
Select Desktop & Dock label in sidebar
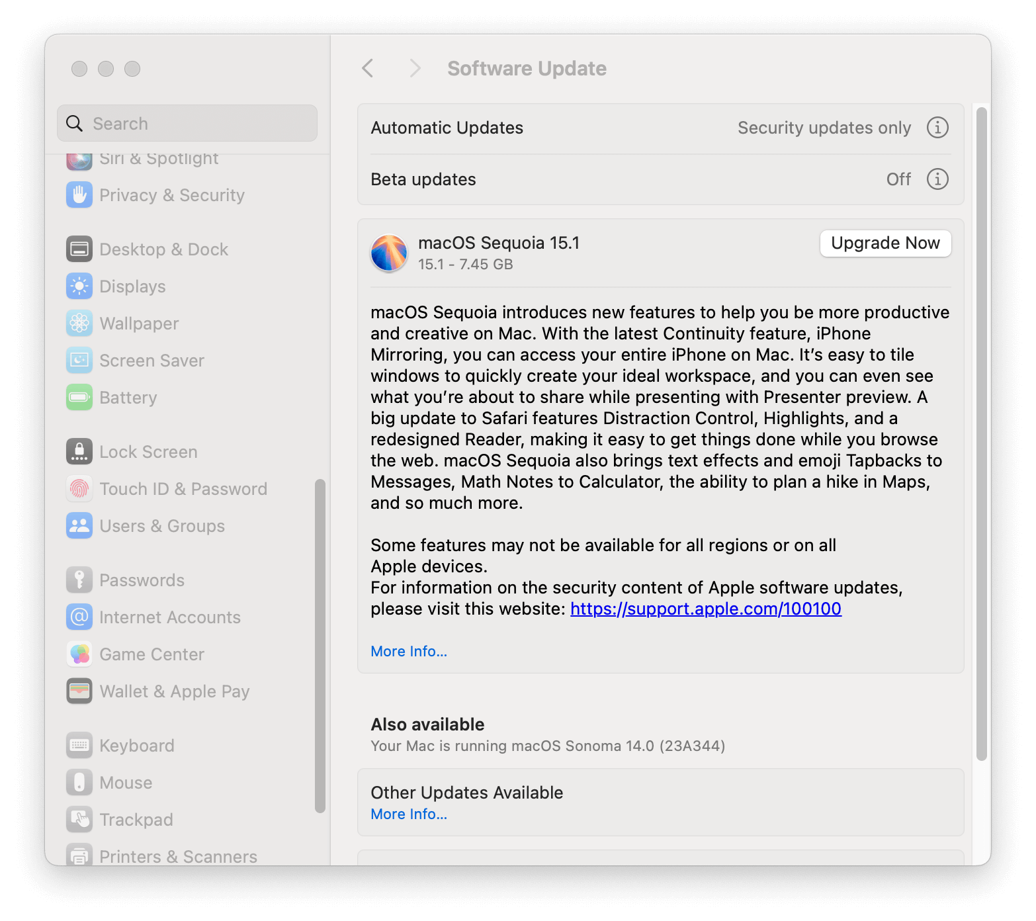164,249
